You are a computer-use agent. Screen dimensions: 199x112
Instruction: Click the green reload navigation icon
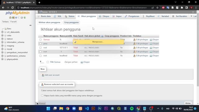[x=25, y=17]
